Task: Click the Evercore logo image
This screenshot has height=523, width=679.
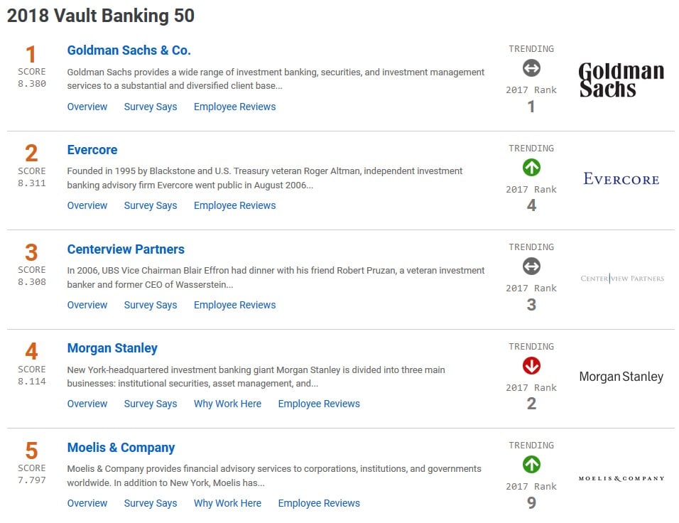Action: [621, 179]
